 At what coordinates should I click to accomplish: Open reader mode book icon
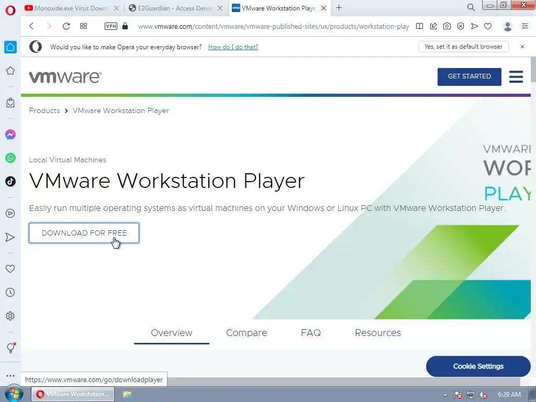click(419, 26)
